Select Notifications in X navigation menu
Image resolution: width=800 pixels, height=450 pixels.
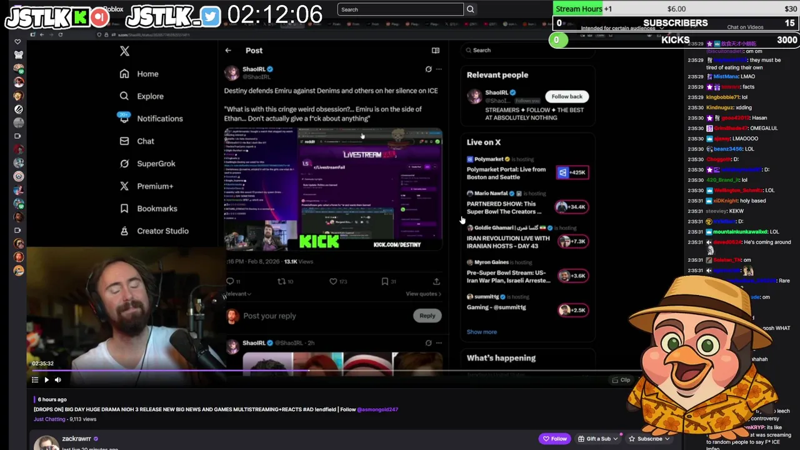click(160, 119)
